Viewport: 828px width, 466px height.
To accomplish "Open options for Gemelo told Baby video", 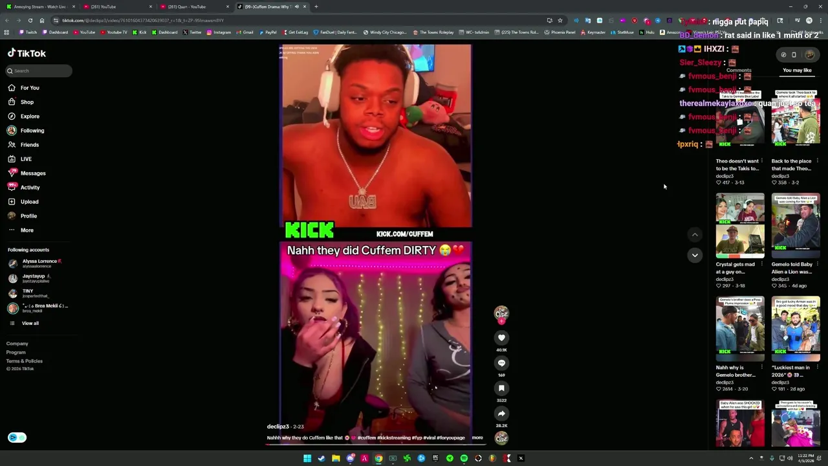I will (x=818, y=264).
